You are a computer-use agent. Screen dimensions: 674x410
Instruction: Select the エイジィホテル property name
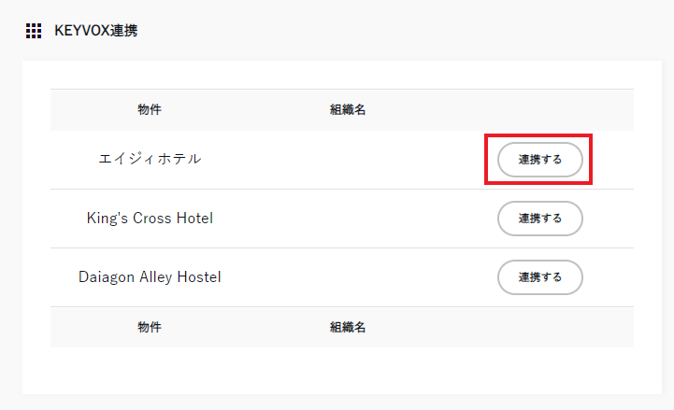coord(150,160)
